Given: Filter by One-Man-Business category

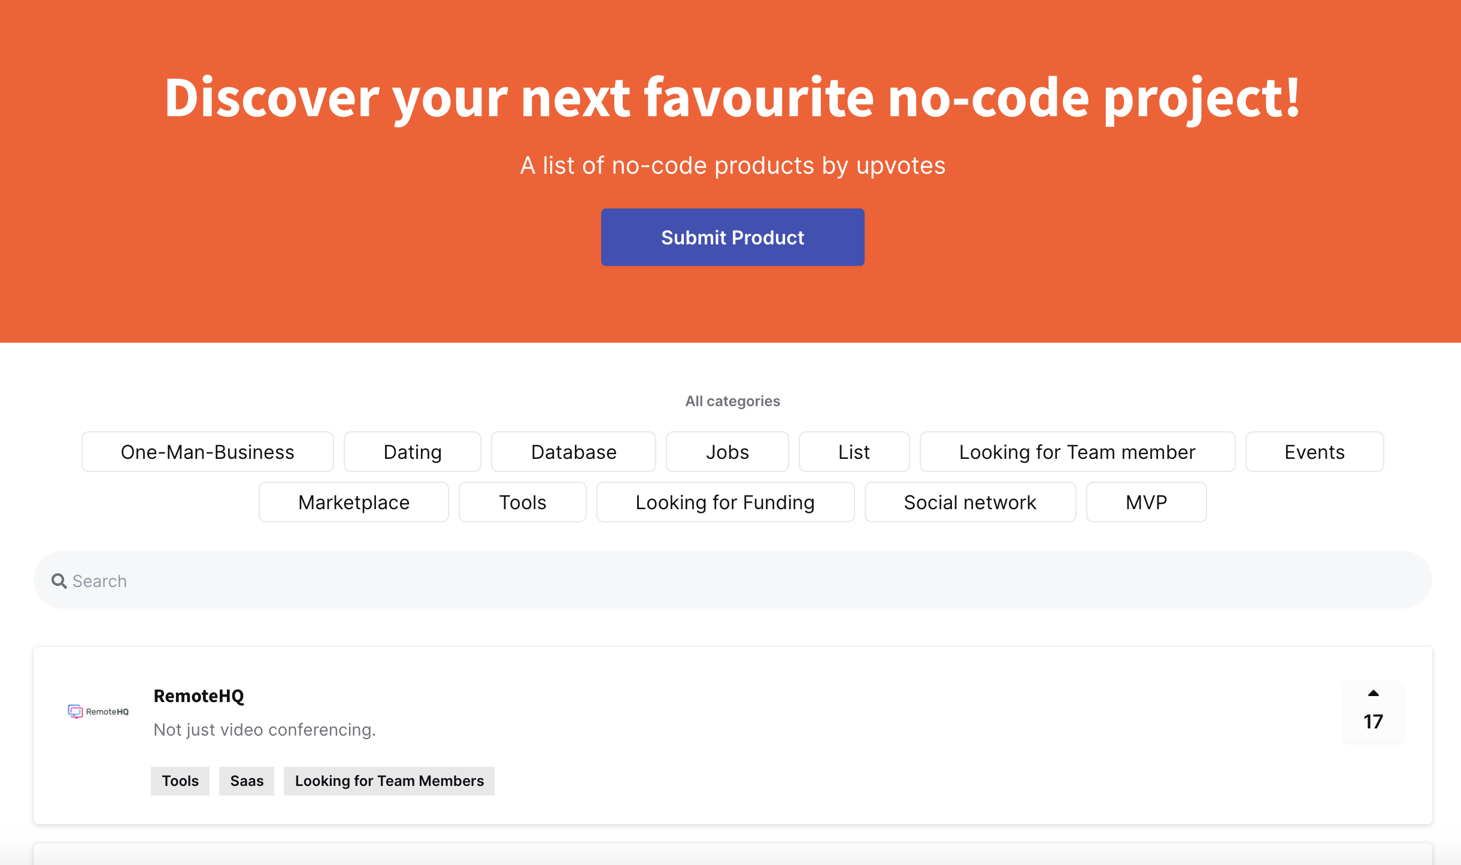Looking at the screenshot, I should click(207, 451).
